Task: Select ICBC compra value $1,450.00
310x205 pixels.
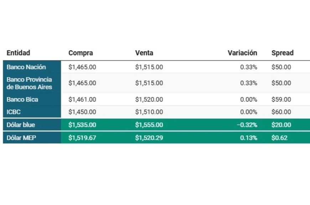Action: pos(82,112)
